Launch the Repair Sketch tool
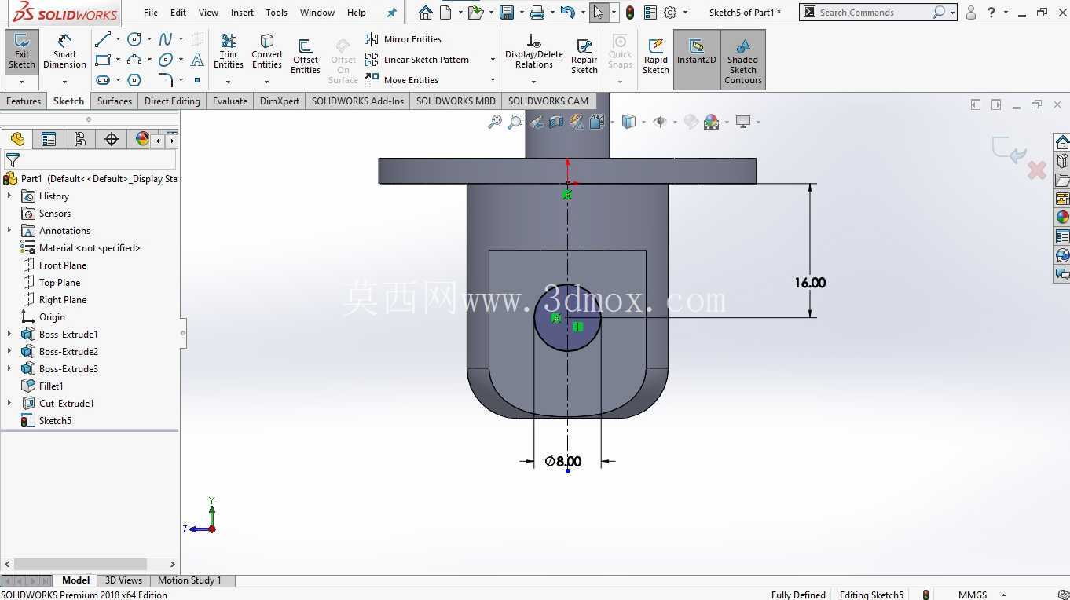The image size is (1070, 600). pos(584,57)
